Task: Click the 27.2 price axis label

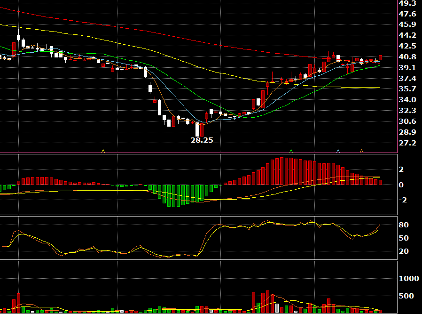Action: pyautogui.click(x=407, y=143)
